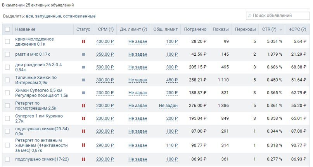Click status icon for Химки Супергео 0,5 км
The height and width of the screenshot is (167, 313).
(x=83, y=93)
